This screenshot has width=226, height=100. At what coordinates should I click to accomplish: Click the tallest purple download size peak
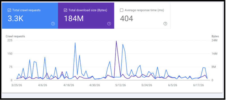tap(116, 41)
